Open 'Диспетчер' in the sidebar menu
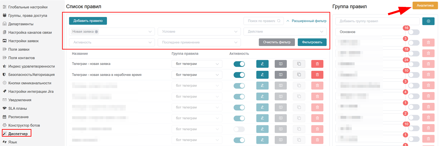This screenshot has width=439, height=146. pyautogui.click(x=18, y=134)
